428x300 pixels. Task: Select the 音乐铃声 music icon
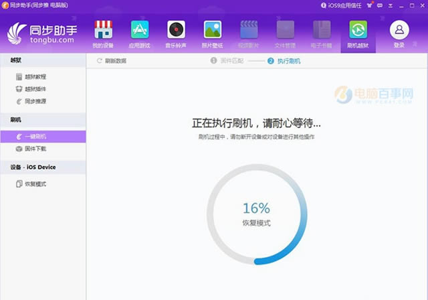(x=176, y=33)
